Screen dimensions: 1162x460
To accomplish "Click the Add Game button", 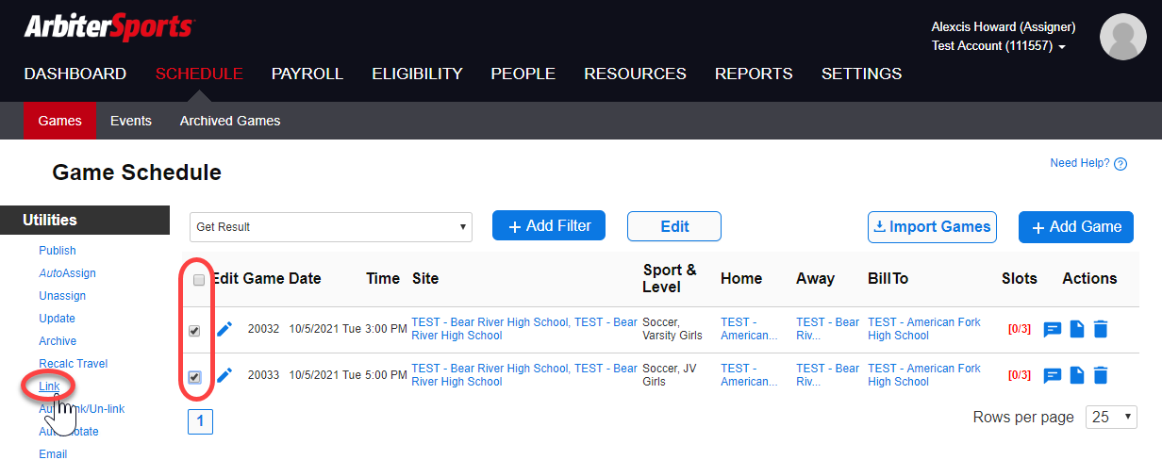I will coord(1076,226).
